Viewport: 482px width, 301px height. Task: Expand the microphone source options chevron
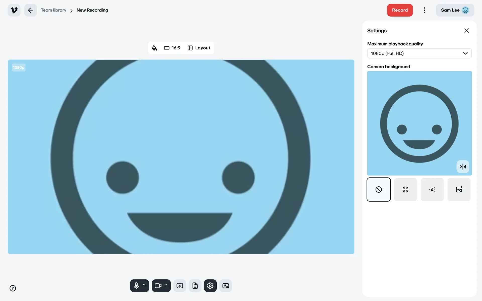pyautogui.click(x=144, y=285)
